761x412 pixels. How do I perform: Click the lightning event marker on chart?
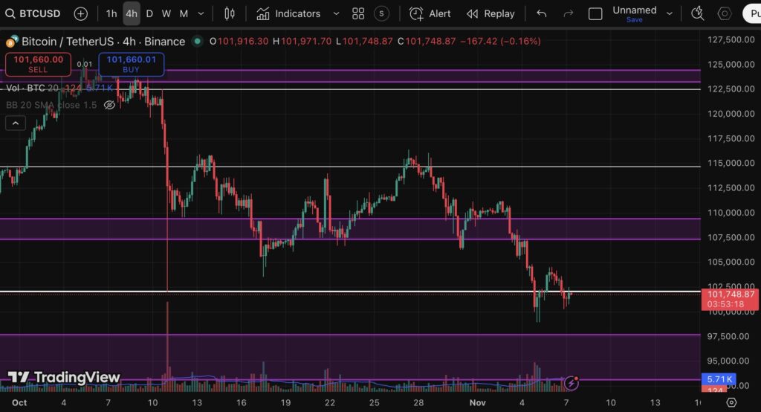pos(571,383)
